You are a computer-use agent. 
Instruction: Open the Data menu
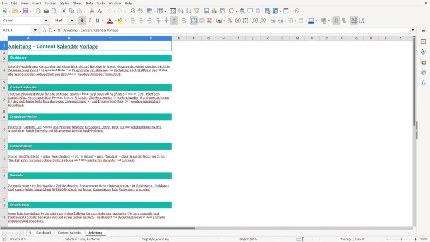tap(89, 3)
